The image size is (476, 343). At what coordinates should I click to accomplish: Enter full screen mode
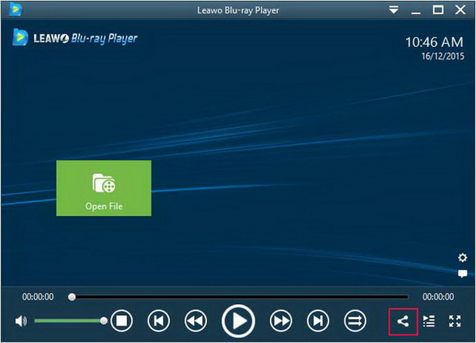click(455, 321)
